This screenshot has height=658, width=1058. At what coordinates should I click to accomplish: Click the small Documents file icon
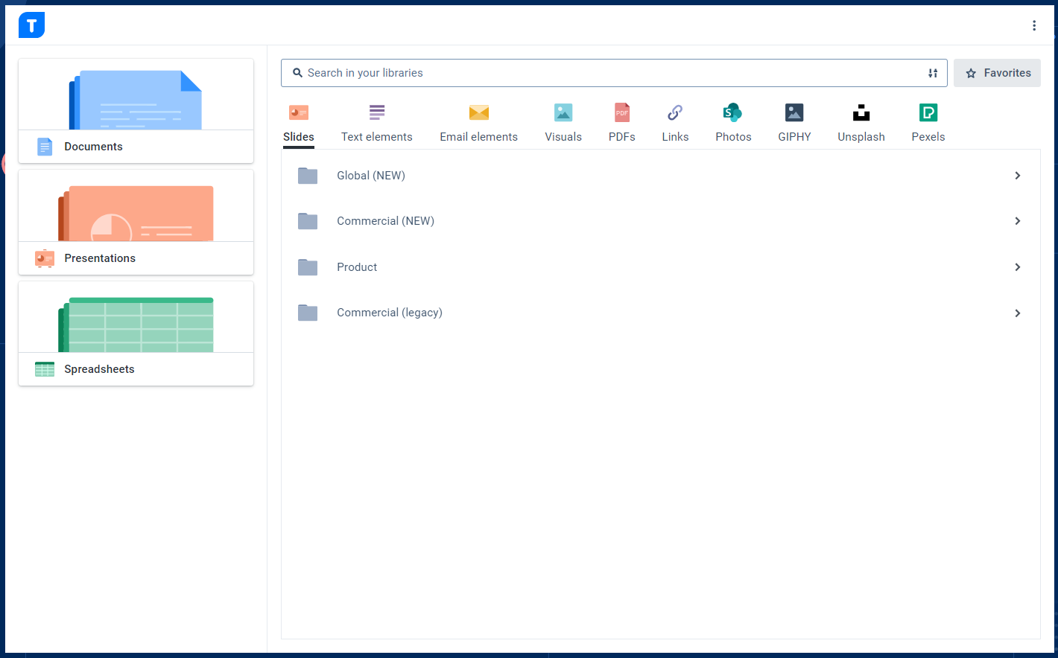(45, 147)
